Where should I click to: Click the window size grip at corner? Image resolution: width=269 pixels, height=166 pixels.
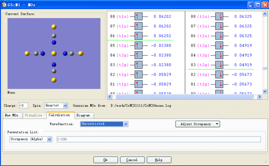click(x=266, y=161)
